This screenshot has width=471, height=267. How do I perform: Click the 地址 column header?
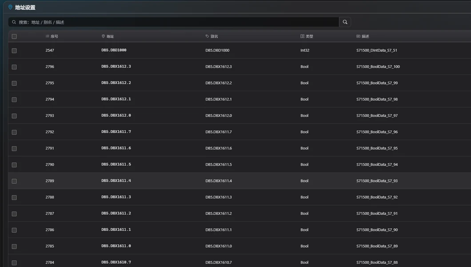point(108,36)
